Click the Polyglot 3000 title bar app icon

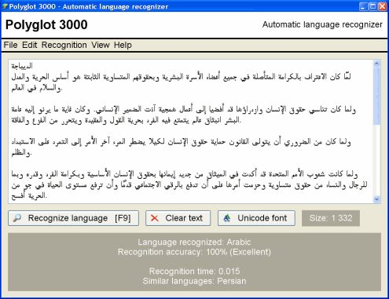5,6
